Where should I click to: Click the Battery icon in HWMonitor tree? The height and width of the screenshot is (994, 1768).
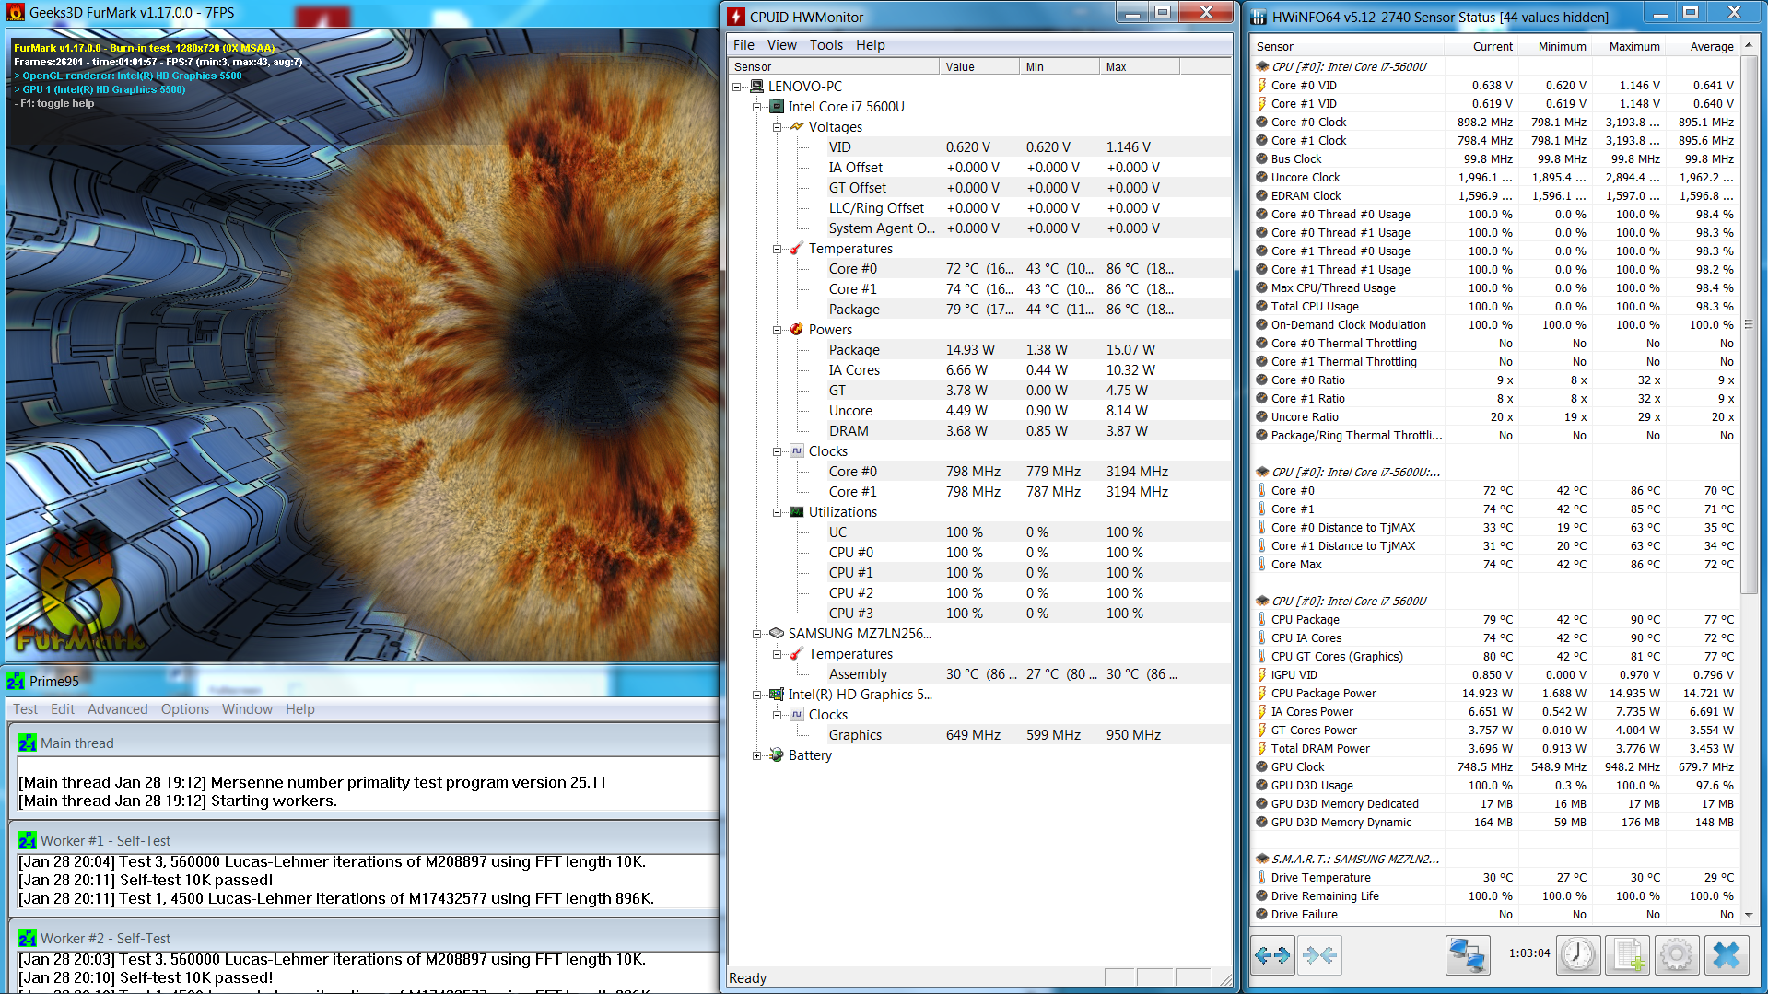778,755
